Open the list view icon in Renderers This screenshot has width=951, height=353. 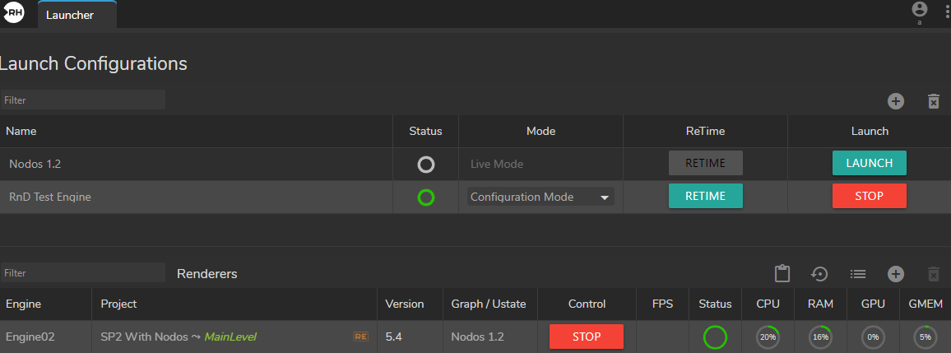[x=858, y=274]
